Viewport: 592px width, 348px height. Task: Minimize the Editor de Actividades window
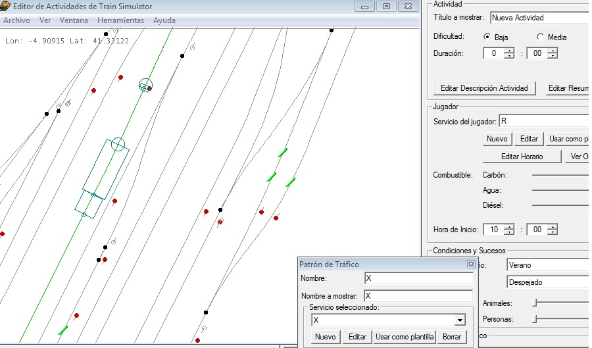(364, 6)
